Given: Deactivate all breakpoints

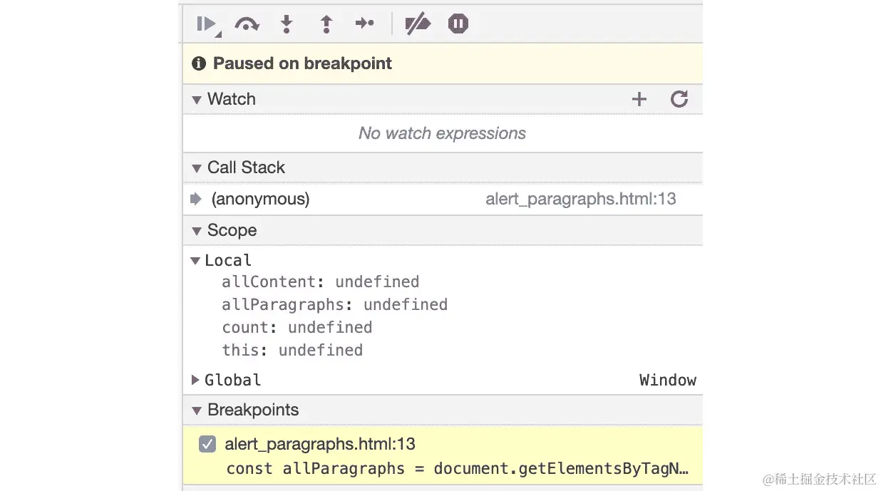Looking at the screenshot, I should (418, 24).
